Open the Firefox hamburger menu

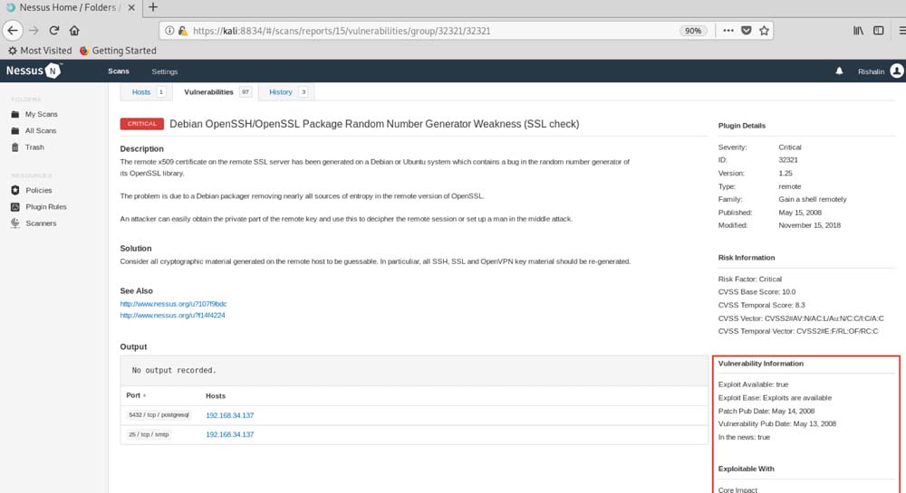[x=901, y=31]
